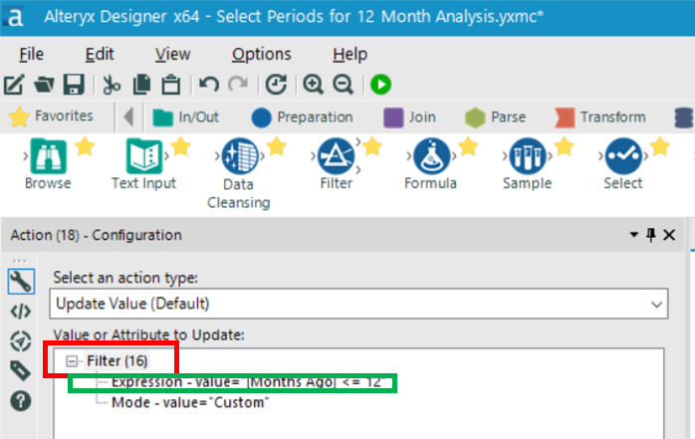This screenshot has width=695, height=439.
Task: Run the workflow with green play button
Action: [379, 86]
